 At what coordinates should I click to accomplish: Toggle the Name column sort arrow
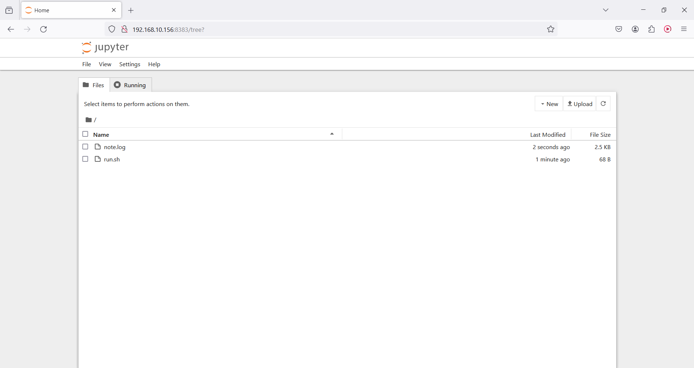[x=332, y=134]
